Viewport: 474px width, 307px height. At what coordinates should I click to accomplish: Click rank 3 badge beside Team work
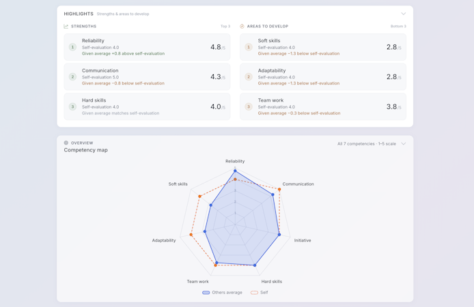tap(249, 106)
